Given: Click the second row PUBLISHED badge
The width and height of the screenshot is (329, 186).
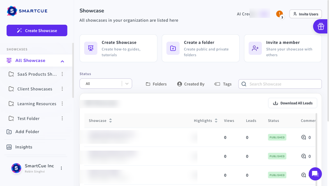Looking at the screenshot, I should point(277,156).
